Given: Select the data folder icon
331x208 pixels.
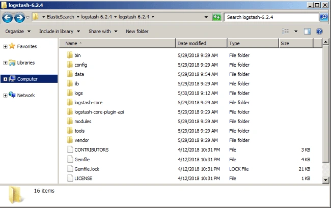Looking at the screenshot, I should [x=70, y=74].
